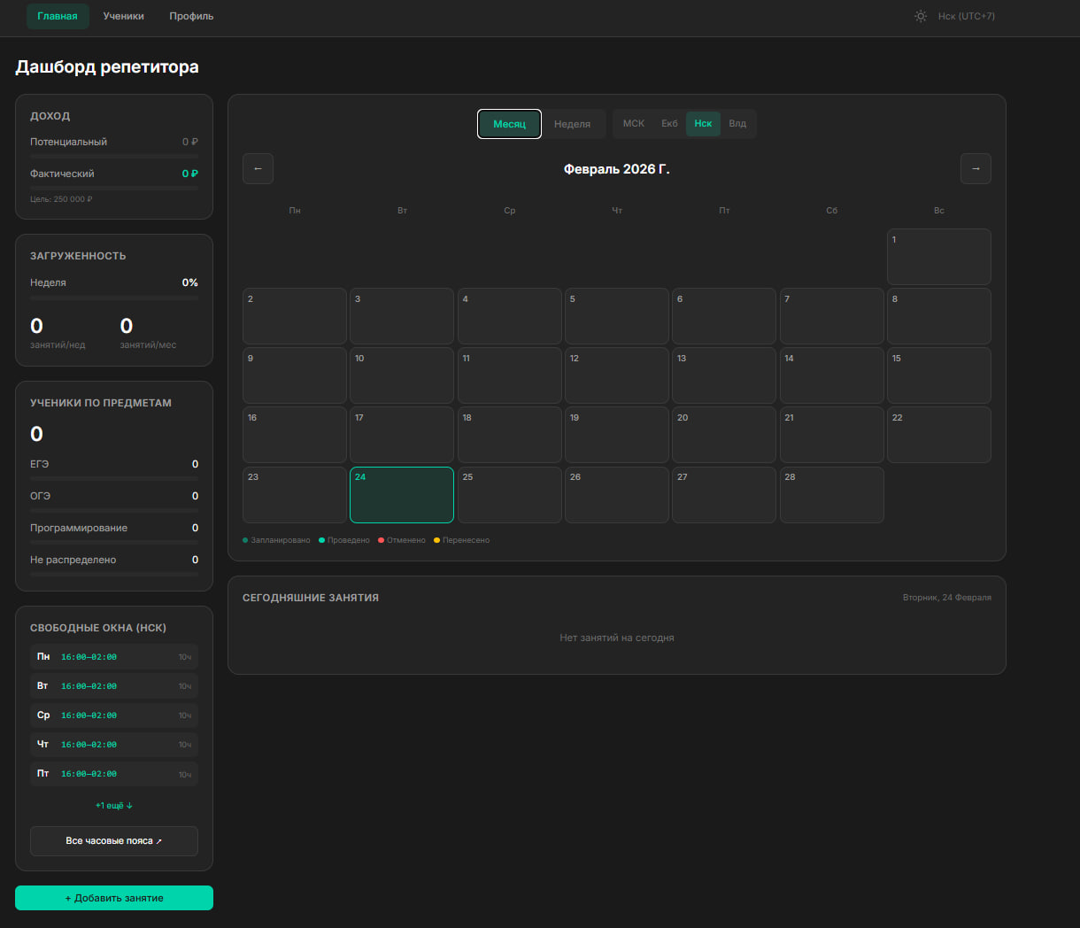Click the Добавить занятие button
1080x928 pixels.
coord(114,898)
